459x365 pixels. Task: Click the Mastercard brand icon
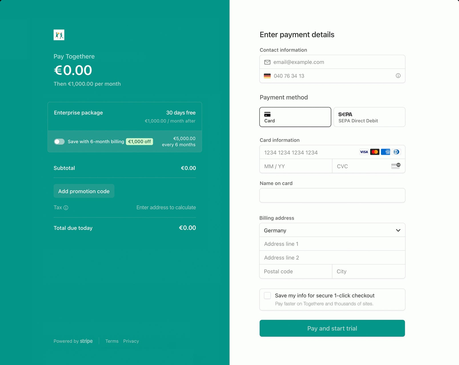coord(374,152)
